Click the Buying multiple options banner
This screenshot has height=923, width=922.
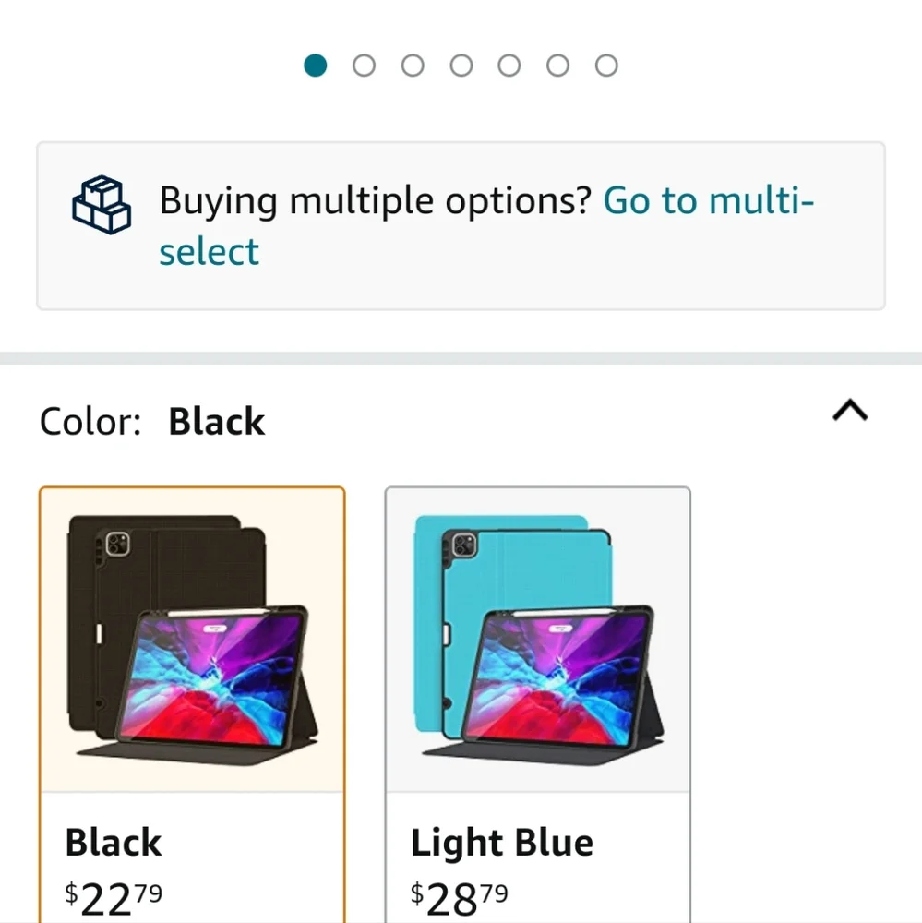[x=461, y=225]
